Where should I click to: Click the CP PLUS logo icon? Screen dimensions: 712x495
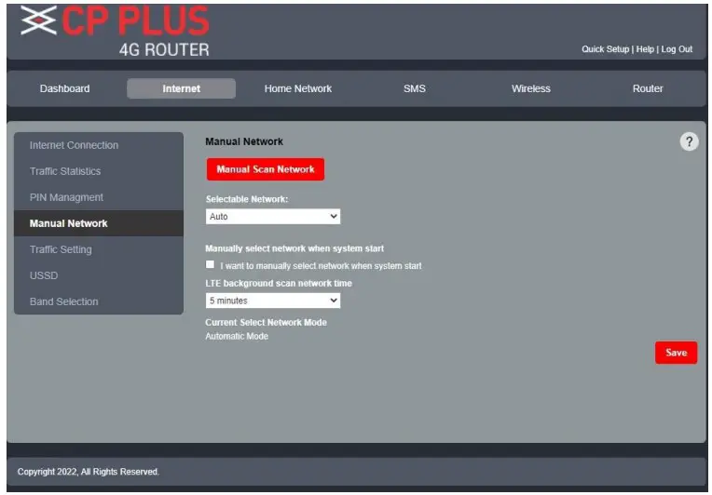(x=38, y=20)
